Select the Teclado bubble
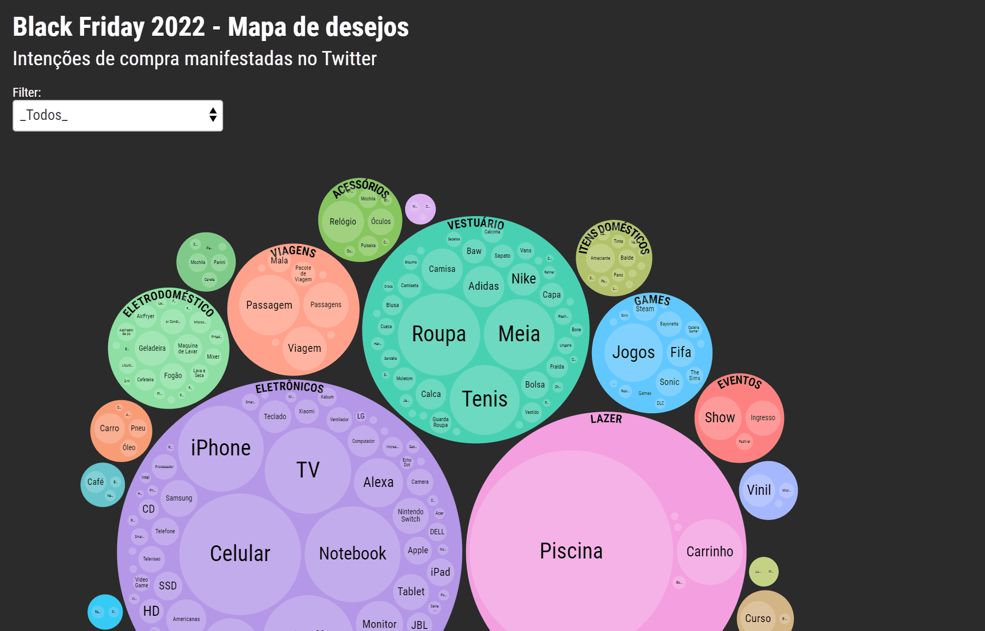The image size is (985, 631). coord(275,416)
